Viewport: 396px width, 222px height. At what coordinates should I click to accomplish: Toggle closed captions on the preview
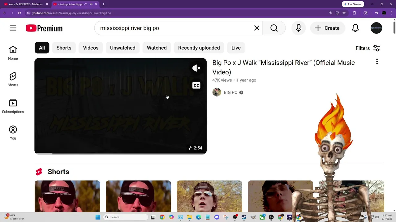(196, 85)
